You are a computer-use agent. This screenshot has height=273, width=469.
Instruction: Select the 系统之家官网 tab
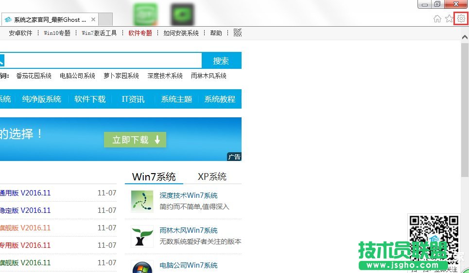[50, 20]
